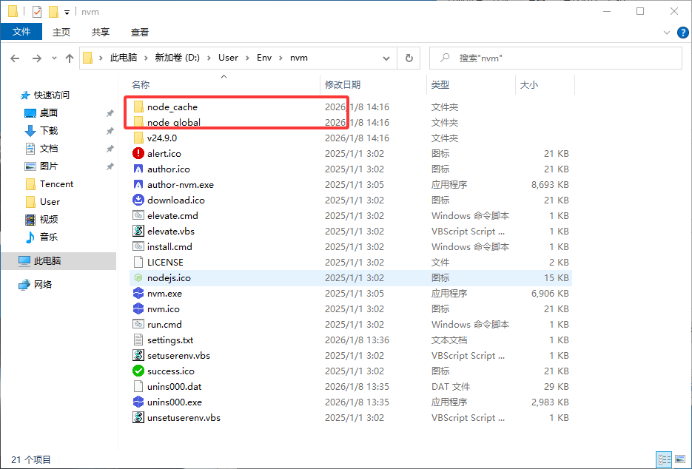Select the red alert.ico file icon
The height and width of the screenshot is (469, 692).
tap(138, 154)
